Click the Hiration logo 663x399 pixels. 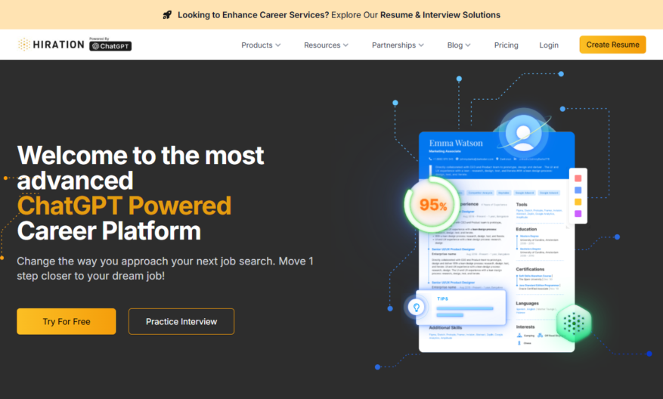(x=51, y=45)
